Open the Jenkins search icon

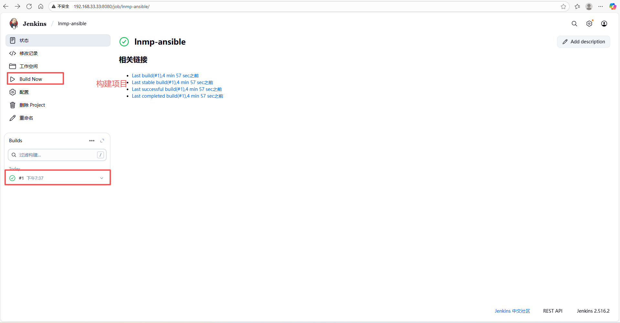click(574, 24)
